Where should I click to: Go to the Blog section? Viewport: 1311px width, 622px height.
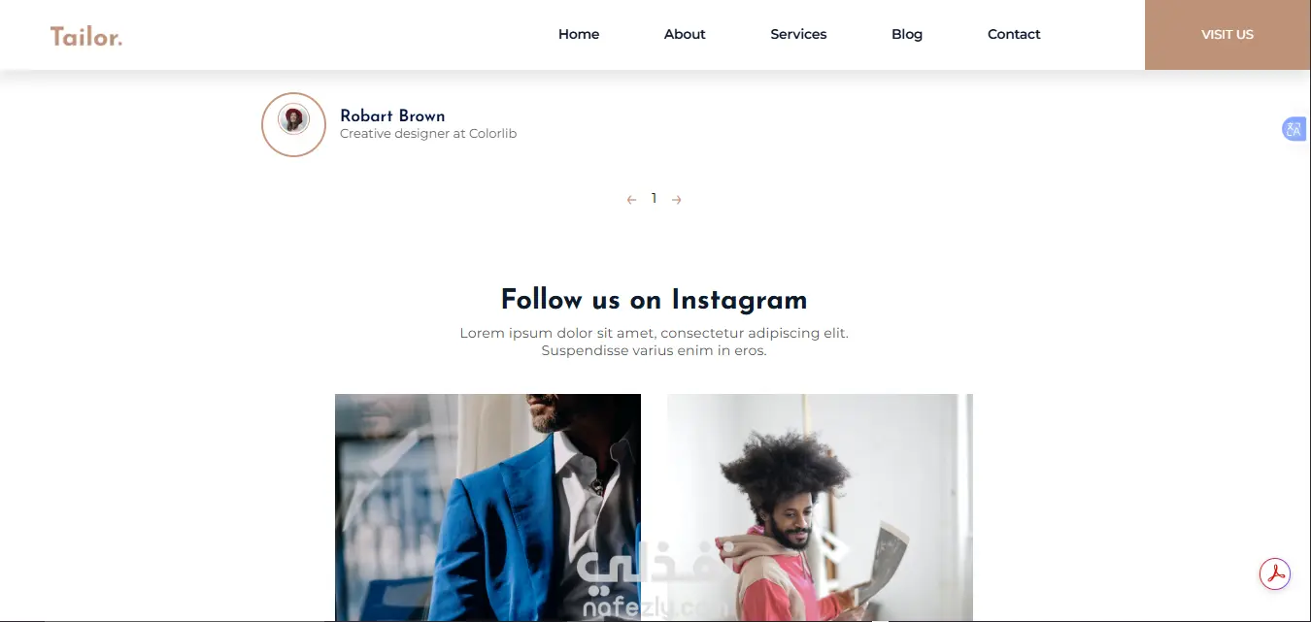click(907, 34)
